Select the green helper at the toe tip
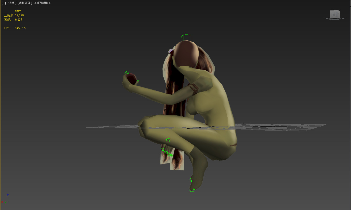 coord(192,190)
